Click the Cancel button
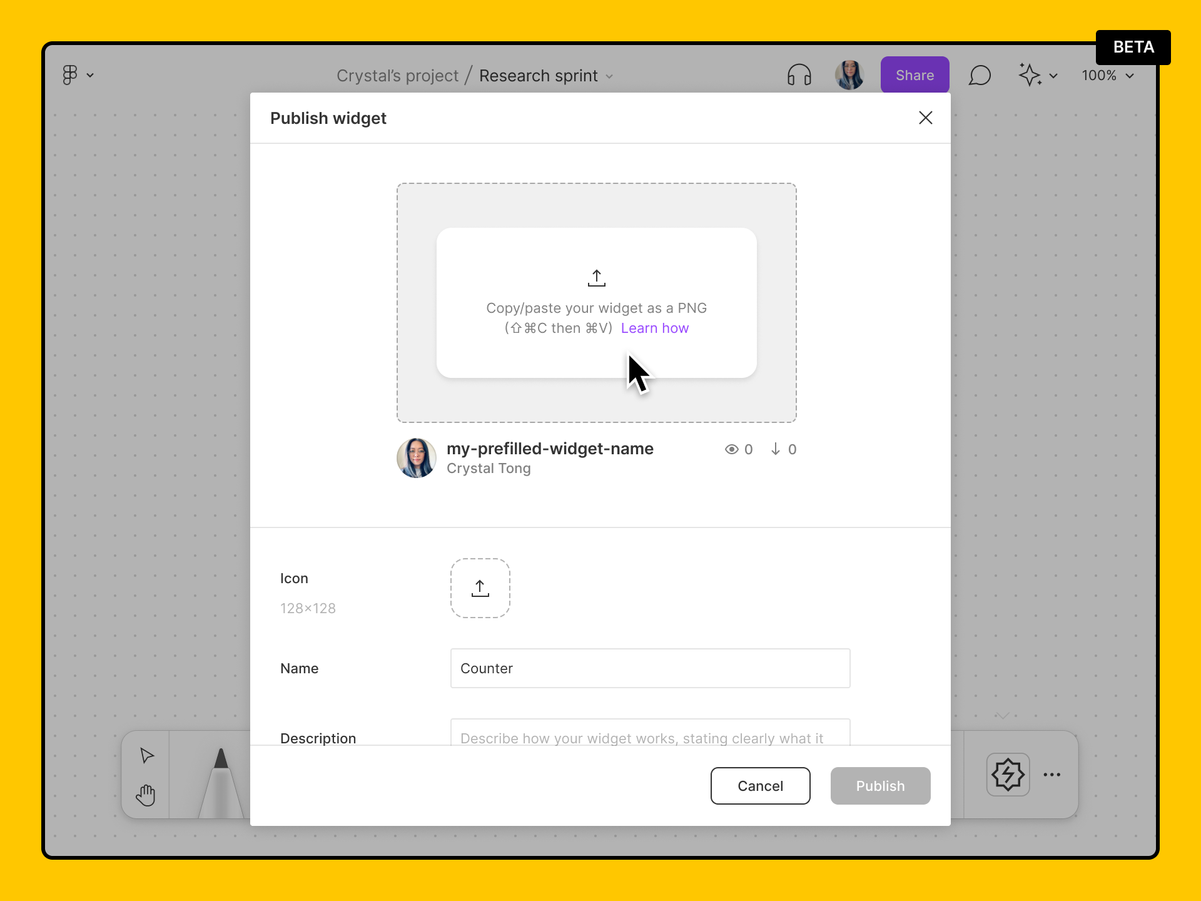Image resolution: width=1201 pixels, height=901 pixels. (761, 786)
